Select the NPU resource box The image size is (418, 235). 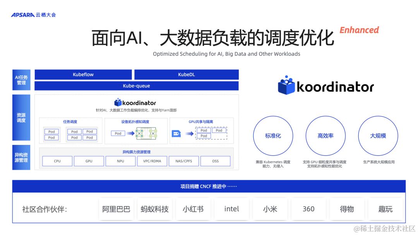[x=120, y=161]
